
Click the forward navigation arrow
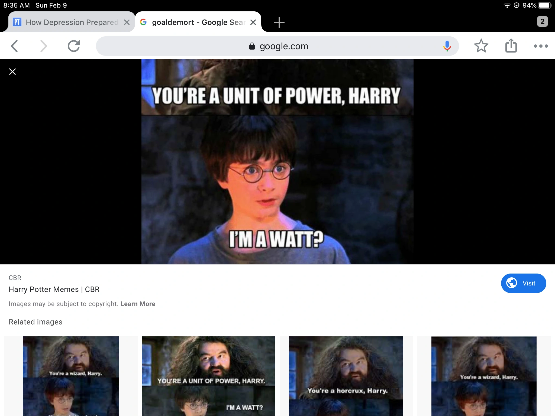(x=43, y=46)
